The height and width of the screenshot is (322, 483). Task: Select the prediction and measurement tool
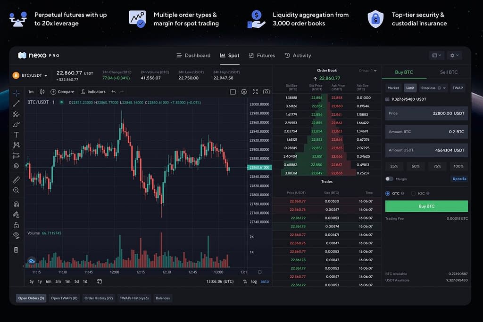click(x=17, y=155)
